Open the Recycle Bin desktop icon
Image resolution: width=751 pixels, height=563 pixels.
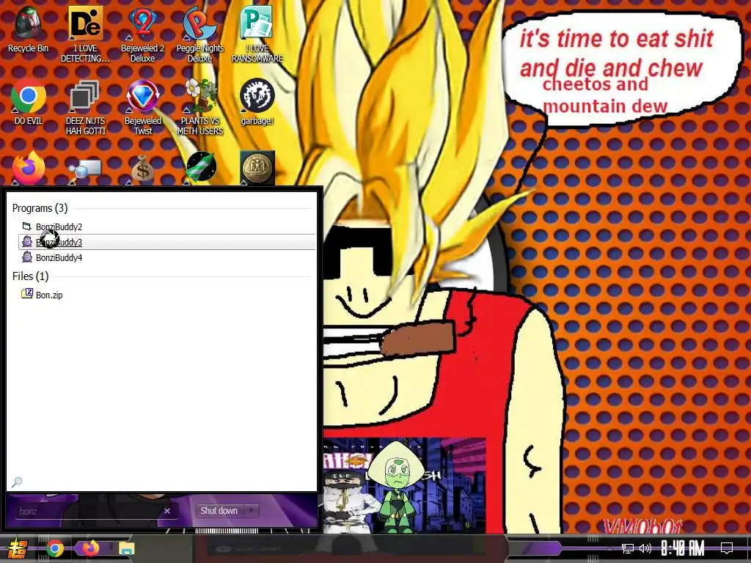tap(28, 29)
